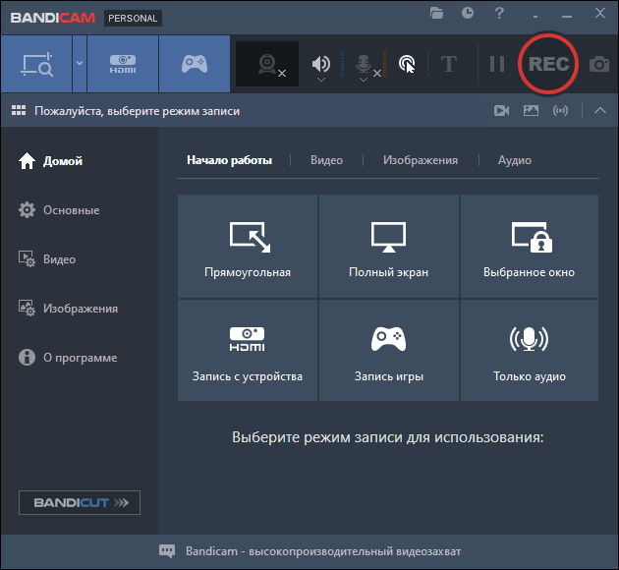Switch to game recording mode gamepad icon
619x570 pixels.
195,64
